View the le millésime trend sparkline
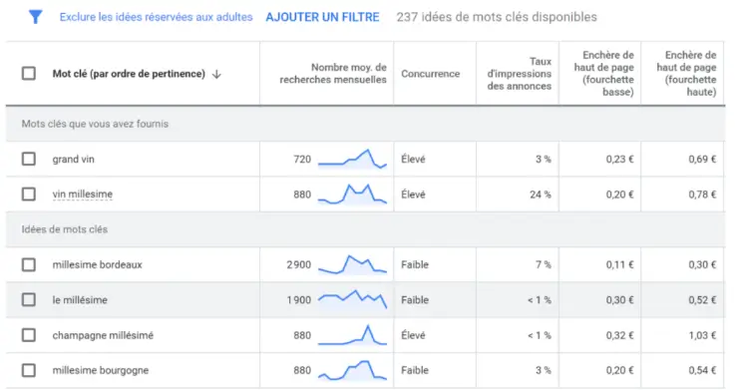 352,299
